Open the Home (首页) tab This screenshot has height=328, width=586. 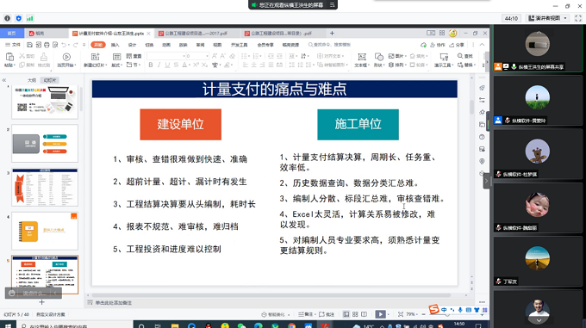(12, 34)
